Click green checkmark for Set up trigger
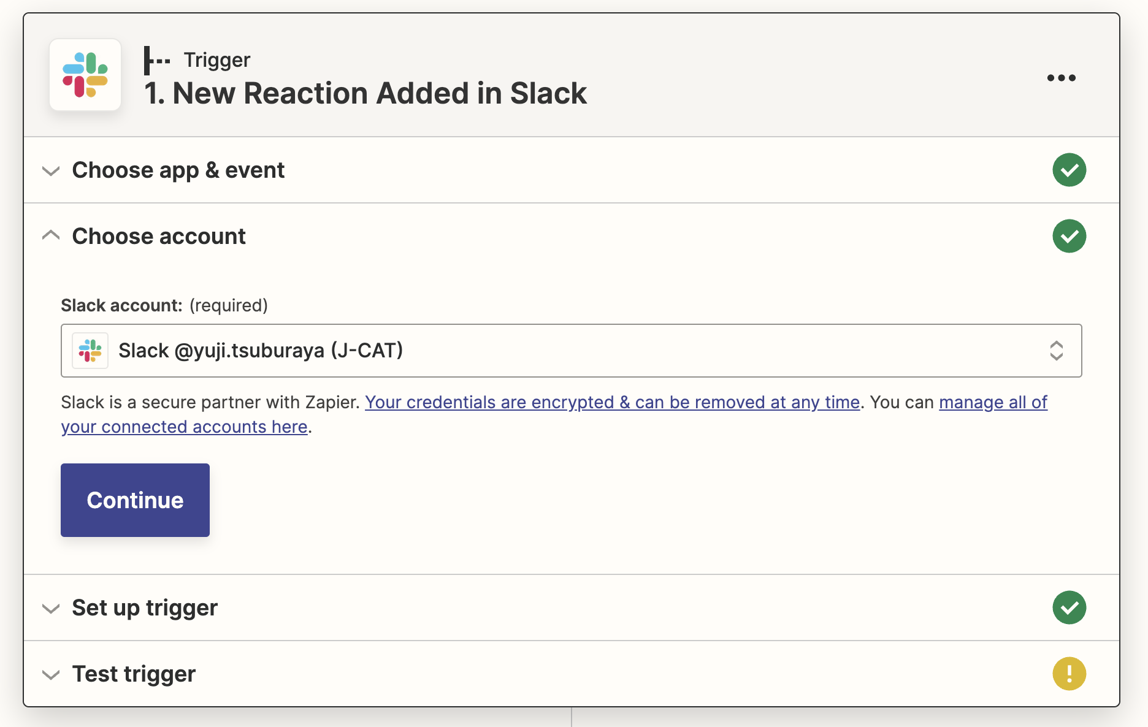 tap(1070, 607)
